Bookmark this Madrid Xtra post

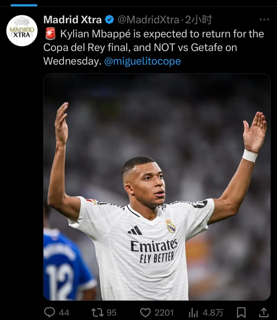click(x=241, y=312)
